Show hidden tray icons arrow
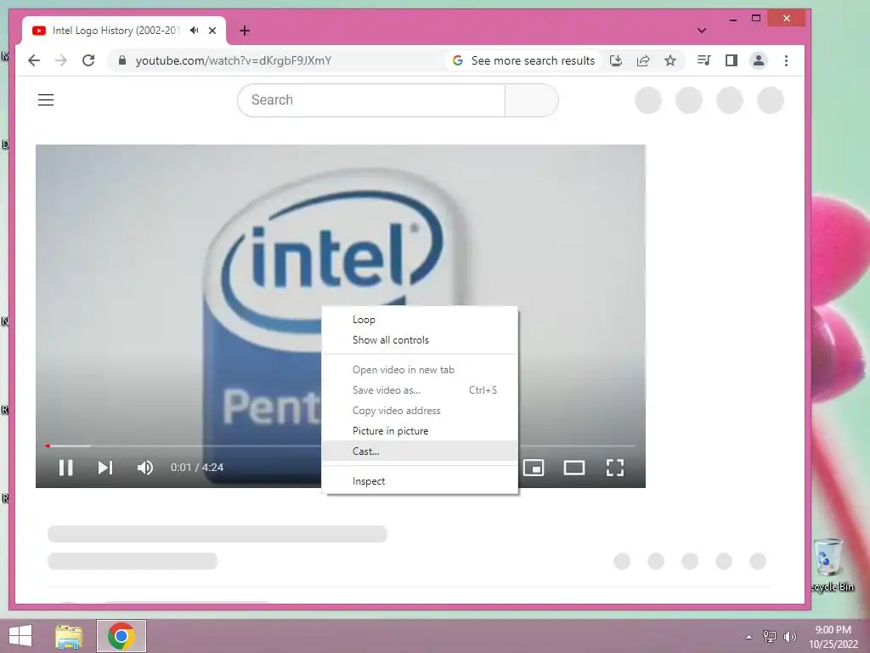The height and width of the screenshot is (653, 870). [x=749, y=637]
